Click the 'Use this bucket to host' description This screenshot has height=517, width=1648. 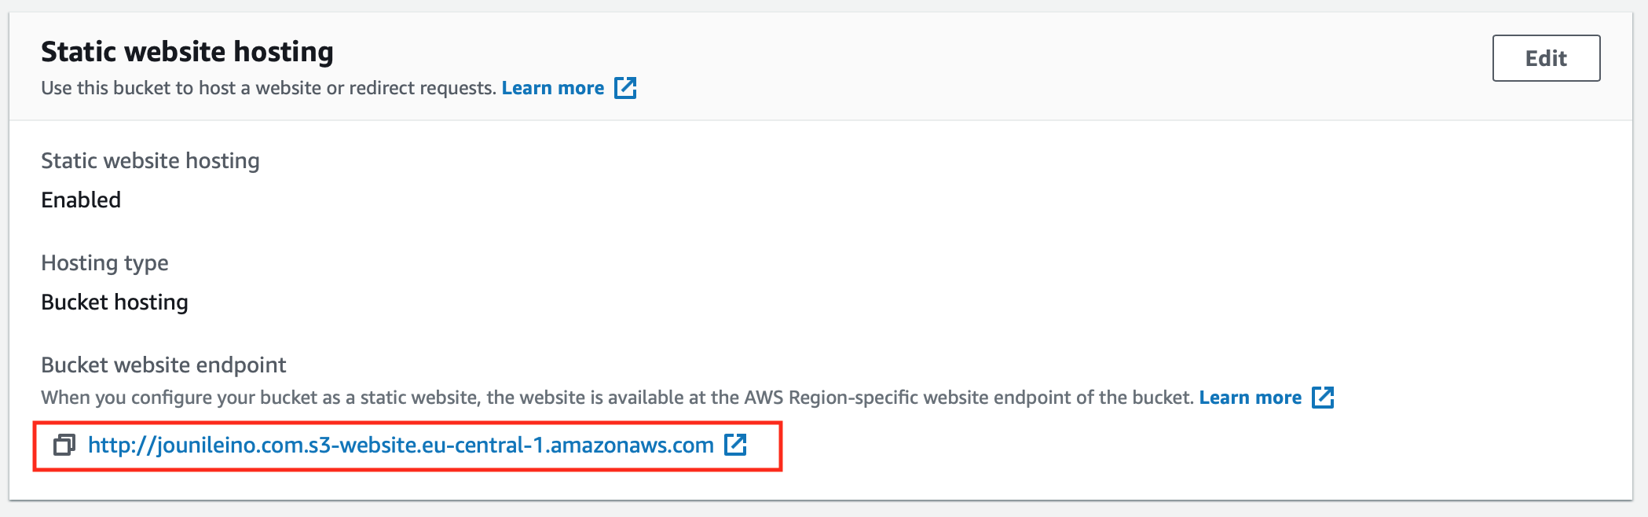[x=269, y=88]
